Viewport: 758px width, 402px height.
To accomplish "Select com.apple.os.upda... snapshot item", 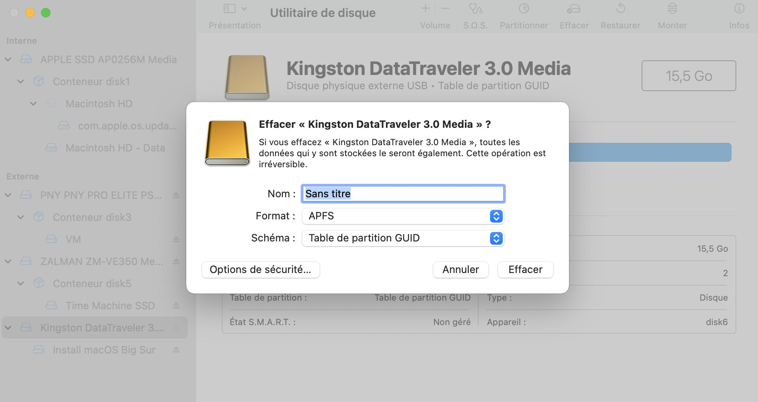I will (x=127, y=126).
